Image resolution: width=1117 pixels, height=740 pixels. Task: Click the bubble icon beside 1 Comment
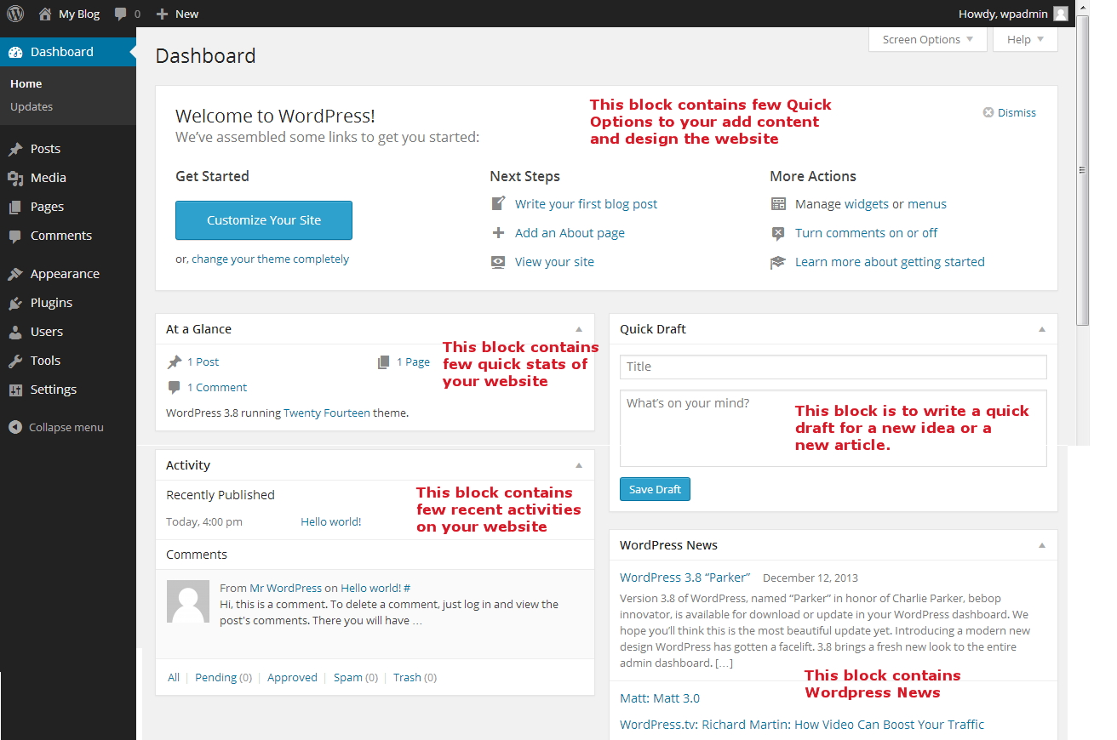pyautogui.click(x=175, y=387)
